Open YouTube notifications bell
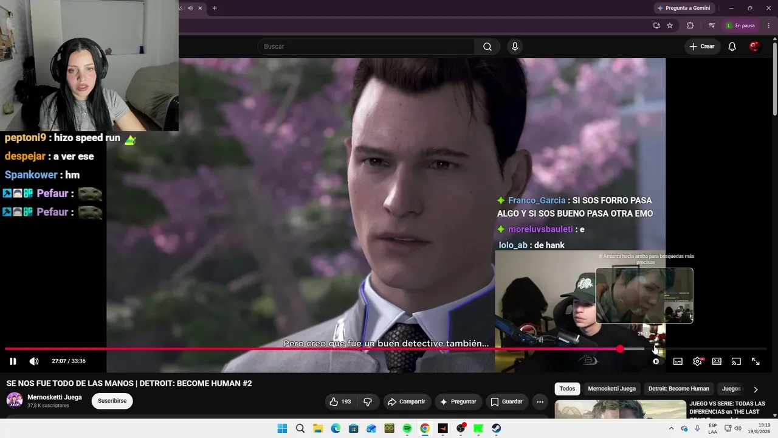The height and width of the screenshot is (438, 778). point(732,46)
